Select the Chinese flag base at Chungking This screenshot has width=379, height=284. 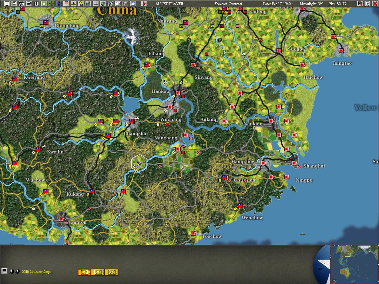[x=46, y=23]
